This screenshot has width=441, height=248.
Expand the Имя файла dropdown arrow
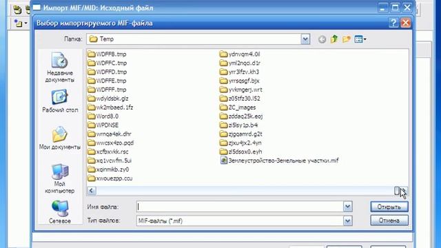[x=347, y=207]
